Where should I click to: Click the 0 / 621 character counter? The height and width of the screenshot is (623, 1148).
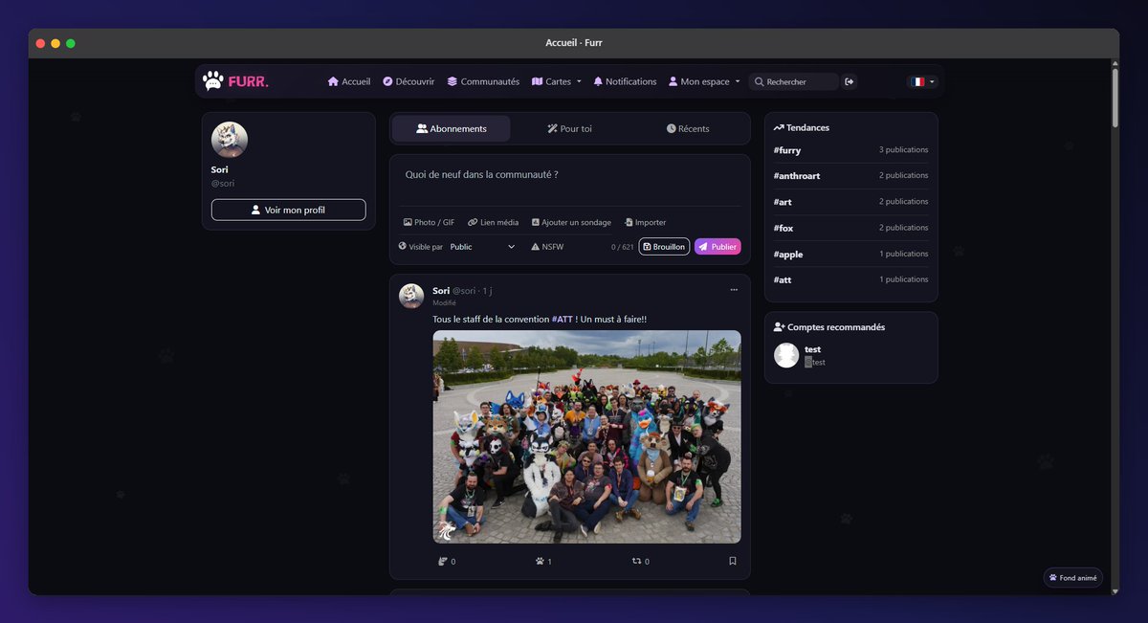click(623, 247)
